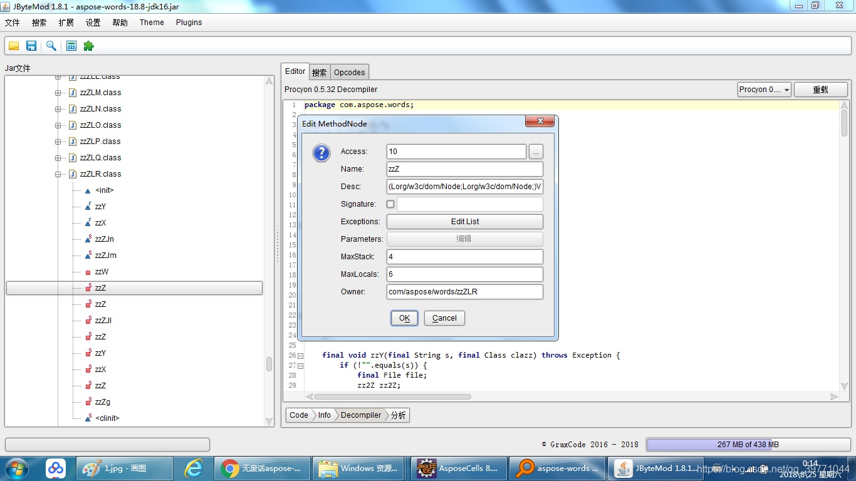Select the zzW method node

click(102, 272)
